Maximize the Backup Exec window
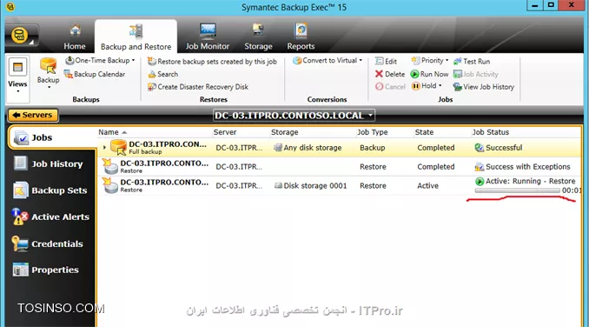 click(551, 5)
